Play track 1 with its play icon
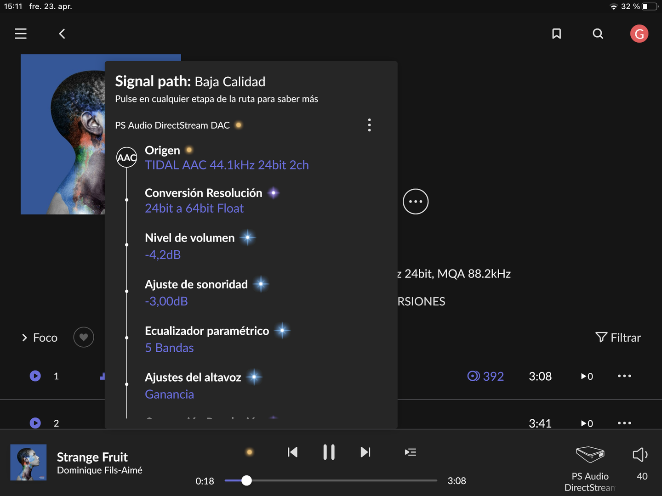This screenshot has width=662, height=496. (x=35, y=376)
